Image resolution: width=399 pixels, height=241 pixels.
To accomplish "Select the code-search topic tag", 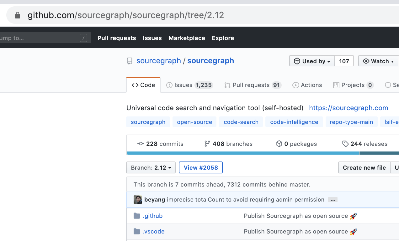I will 241,122.
